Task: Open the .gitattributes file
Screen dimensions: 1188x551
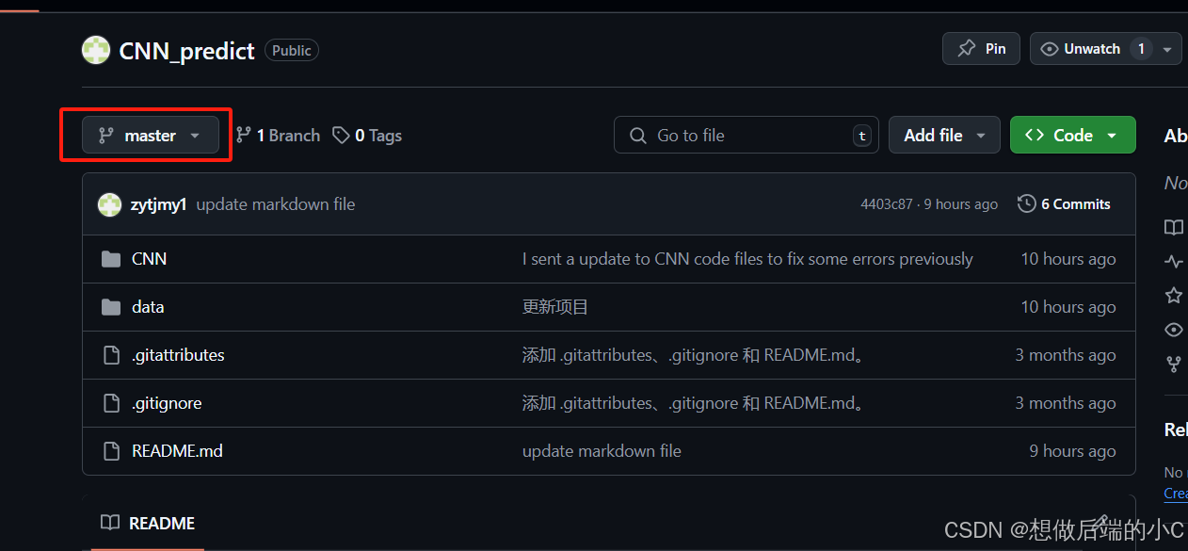Action: coord(178,355)
